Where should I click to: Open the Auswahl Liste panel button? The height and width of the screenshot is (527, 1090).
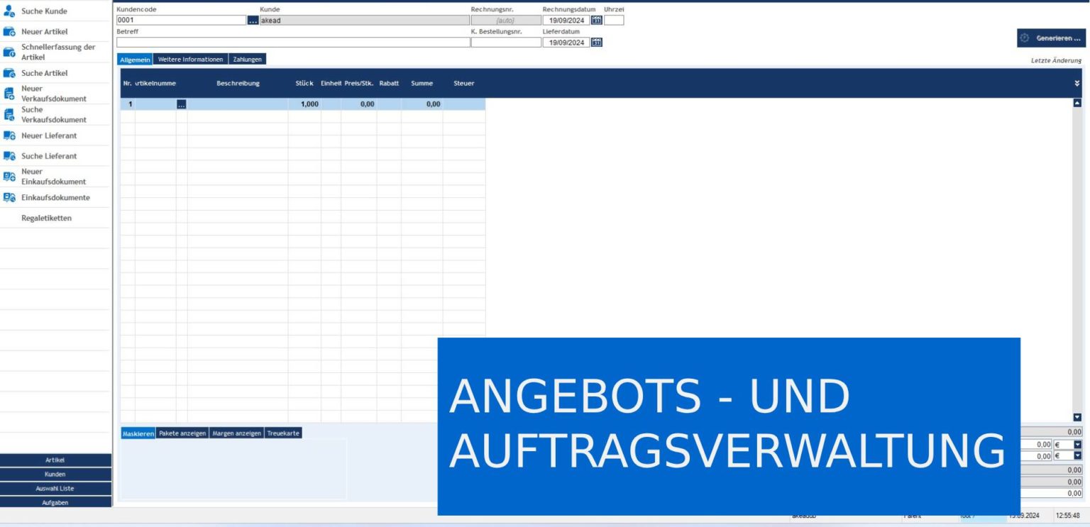(55, 489)
